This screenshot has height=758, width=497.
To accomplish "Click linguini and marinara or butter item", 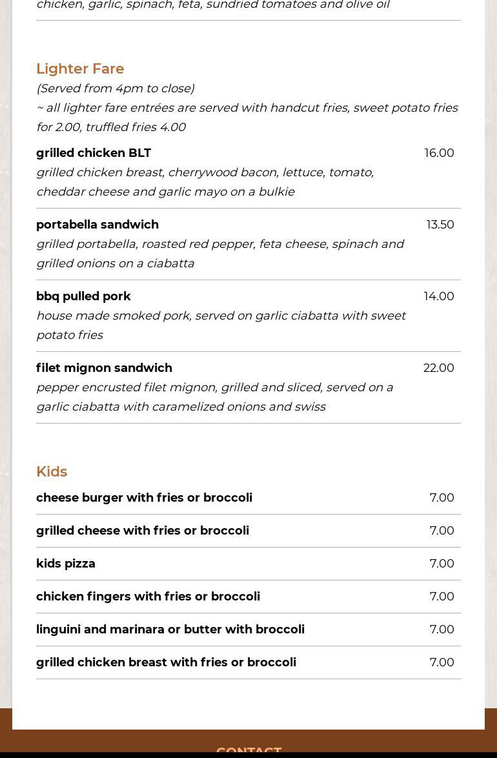I will click(170, 630).
